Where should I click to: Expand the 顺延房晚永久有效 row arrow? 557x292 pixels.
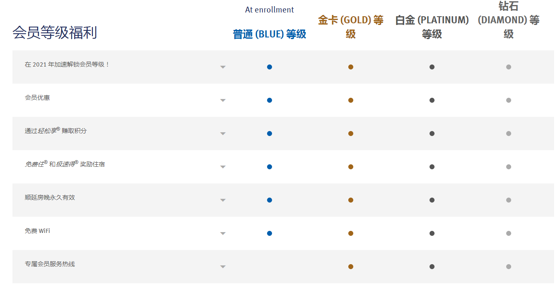[223, 200]
